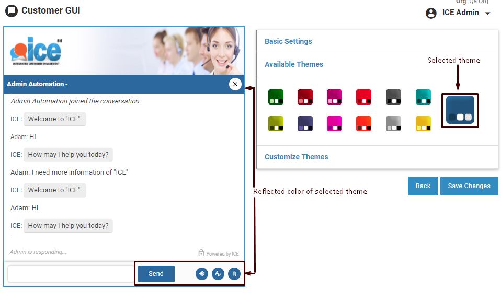Image resolution: width=501 pixels, height=300 pixels.
Task: Click the chat message input field
Action: click(71, 274)
